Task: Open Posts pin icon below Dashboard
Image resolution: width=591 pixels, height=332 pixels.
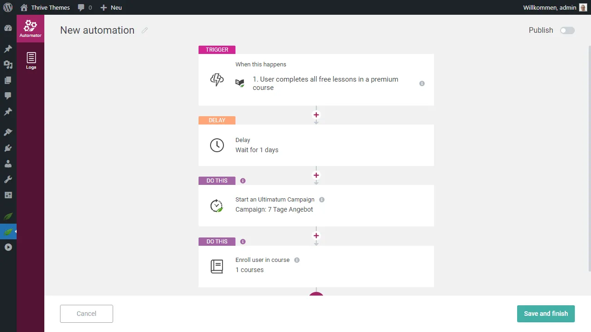Action: pyautogui.click(x=8, y=49)
